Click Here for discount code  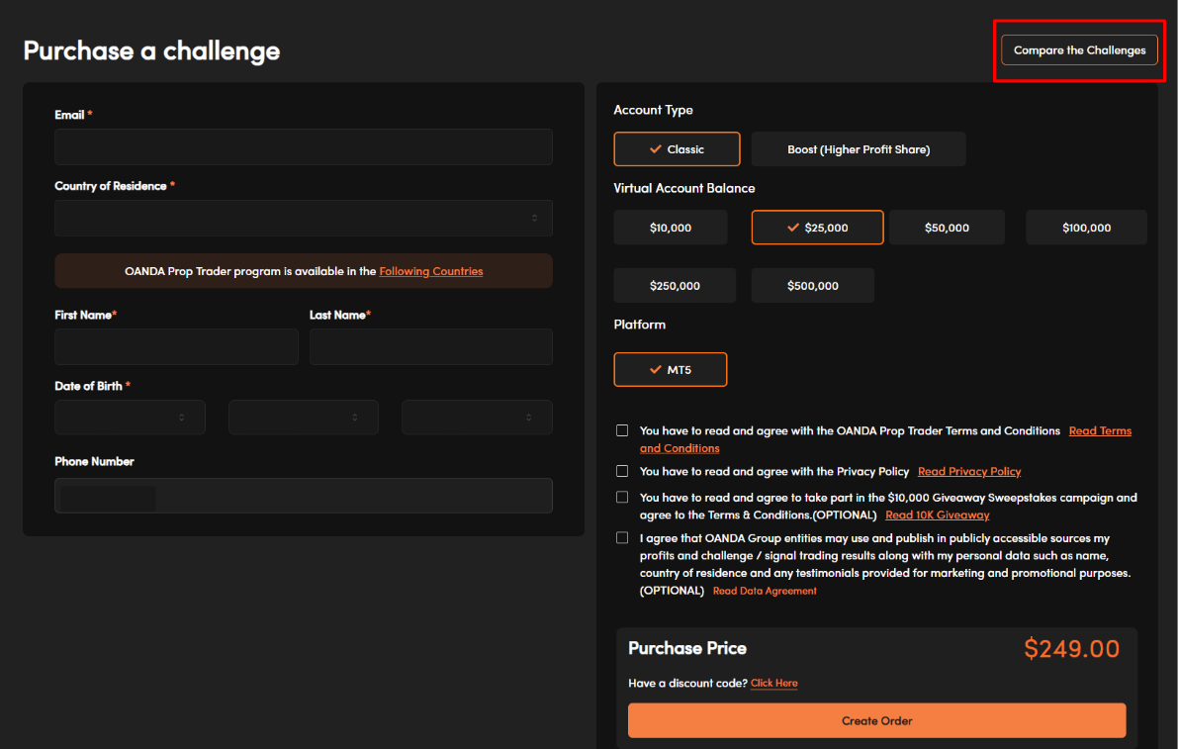[773, 683]
